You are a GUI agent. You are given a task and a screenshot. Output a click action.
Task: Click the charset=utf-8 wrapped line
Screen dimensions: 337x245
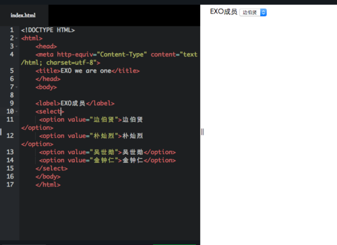61,63
